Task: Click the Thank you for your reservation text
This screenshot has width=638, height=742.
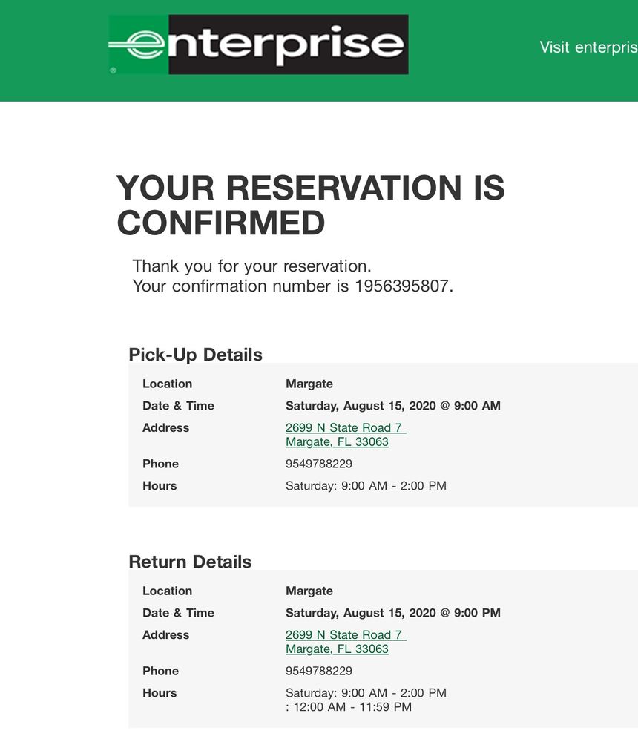Action: point(251,266)
